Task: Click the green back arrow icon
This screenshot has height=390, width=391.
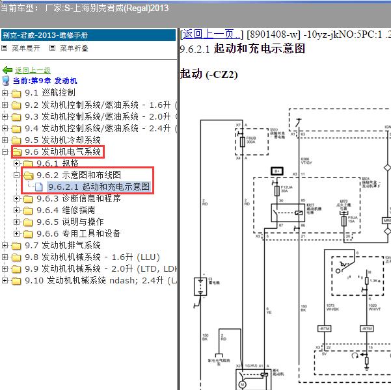Action: tap(7, 70)
